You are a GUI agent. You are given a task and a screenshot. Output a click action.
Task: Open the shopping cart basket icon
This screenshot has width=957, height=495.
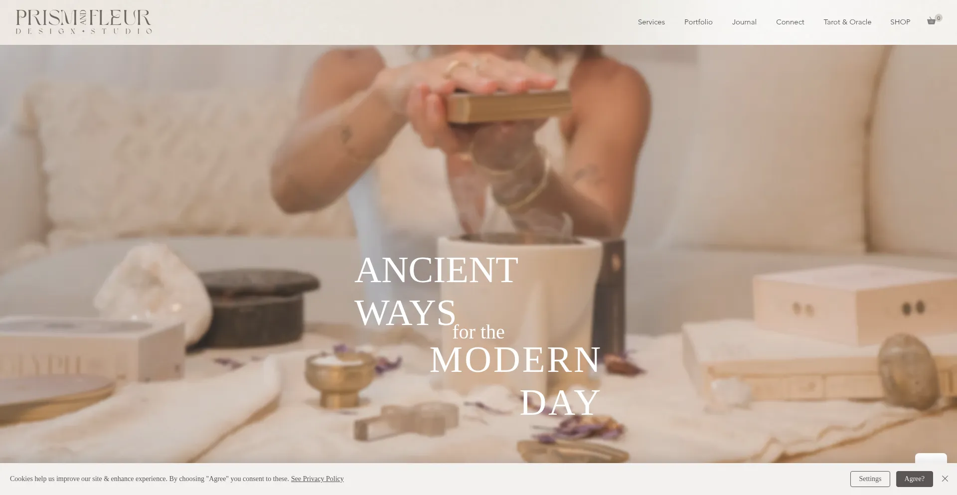931,21
